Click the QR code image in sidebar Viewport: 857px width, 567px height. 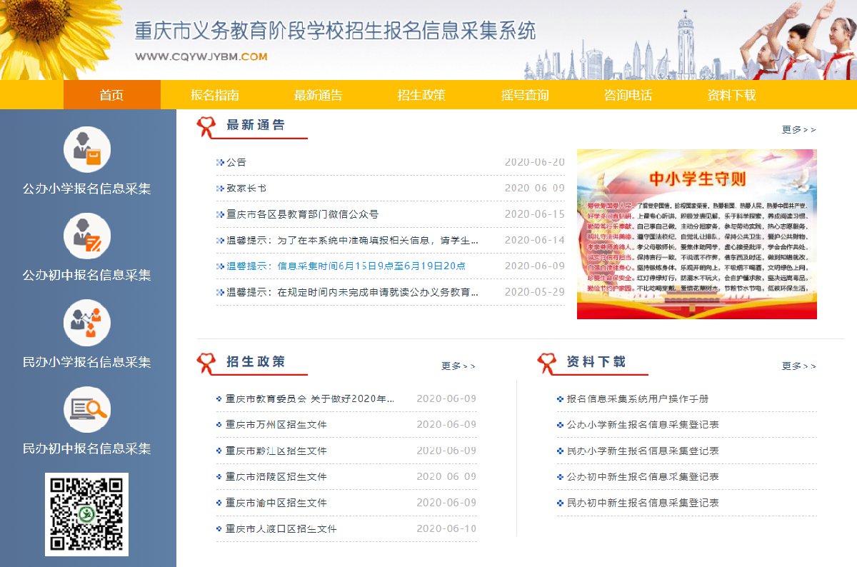86,514
